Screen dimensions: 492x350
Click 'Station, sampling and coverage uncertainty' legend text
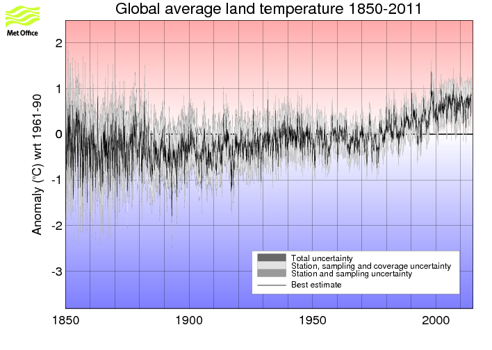pos(371,266)
